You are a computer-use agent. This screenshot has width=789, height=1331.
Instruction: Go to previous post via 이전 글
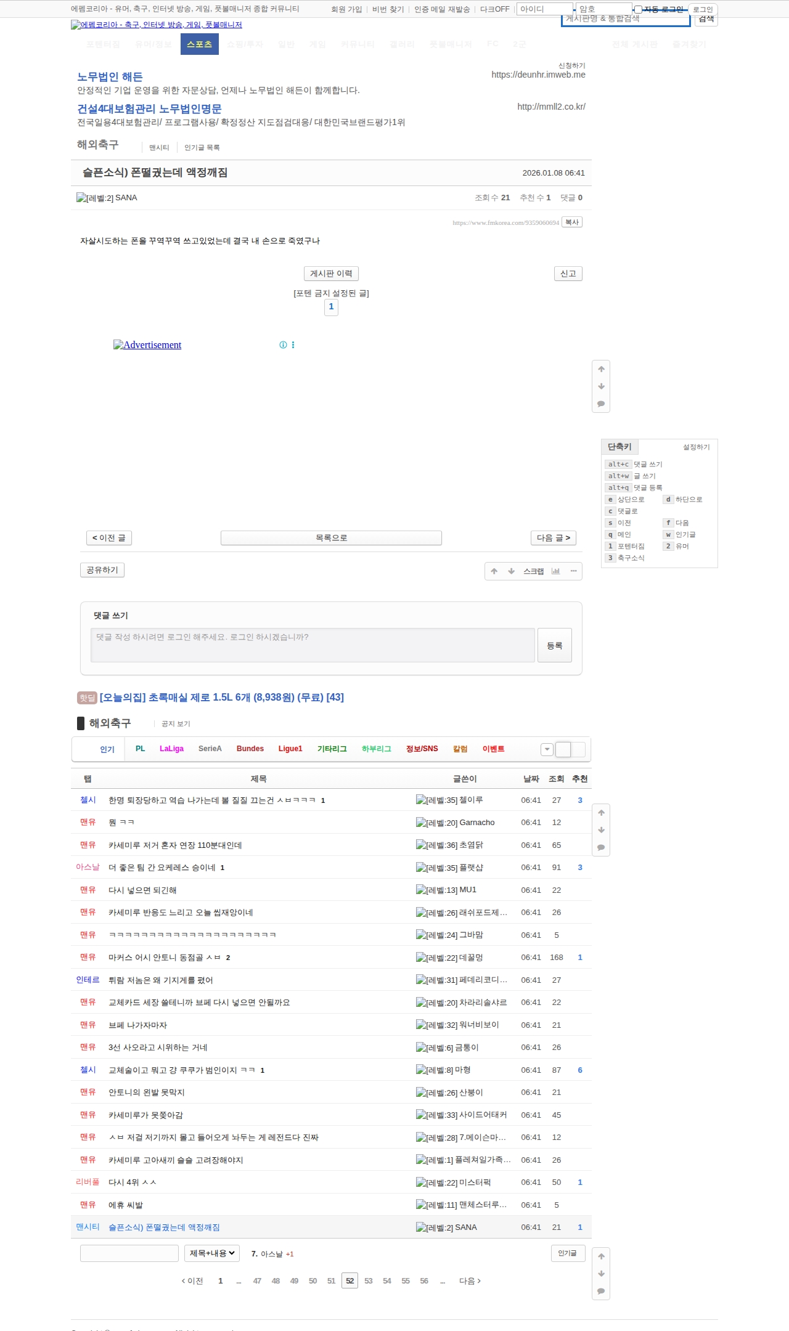point(109,538)
